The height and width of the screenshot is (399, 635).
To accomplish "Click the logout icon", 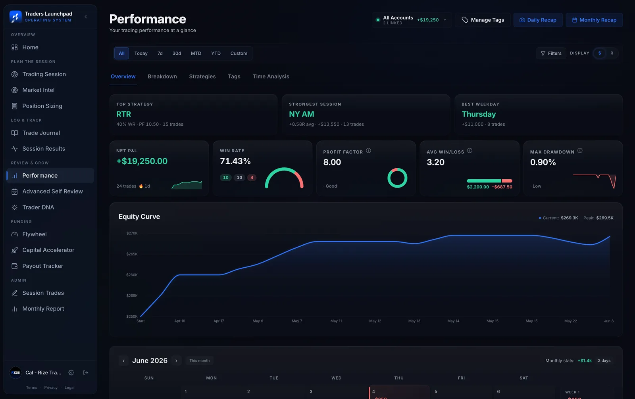I will tap(86, 372).
